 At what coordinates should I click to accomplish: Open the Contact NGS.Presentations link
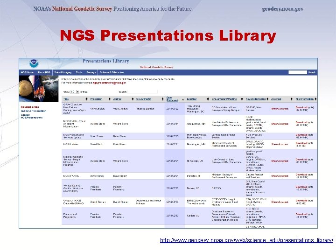pos(32,116)
